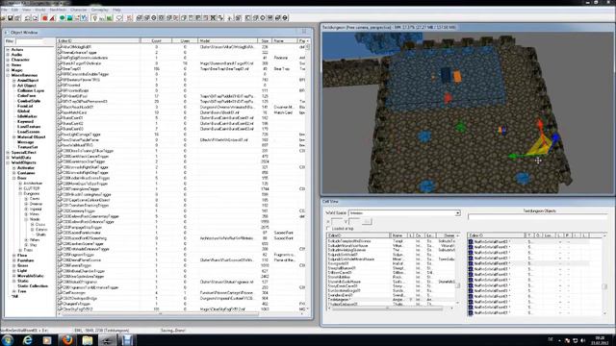Click the redo arrow toolbar icon

(x=35, y=18)
